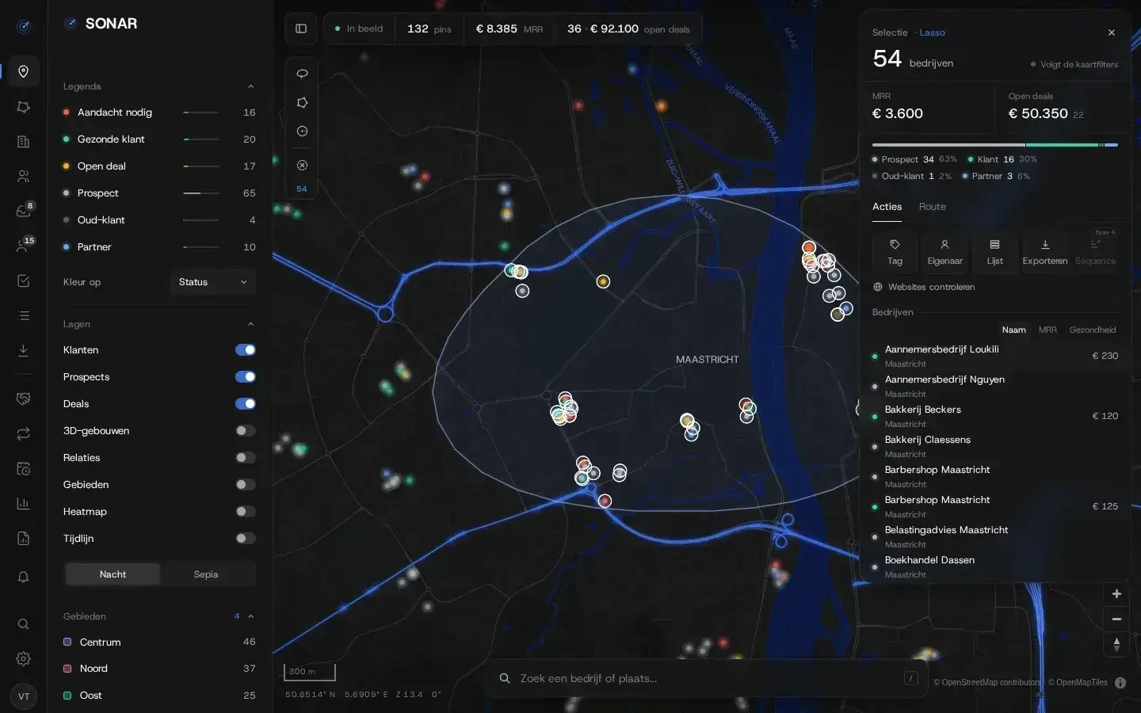1141x713 pixels.
Task: Click the Noord area color swatch
Action: point(67,669)
